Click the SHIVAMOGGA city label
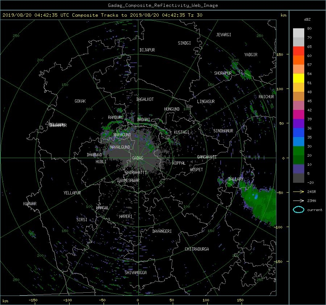The image size is (326, 305). click(x=135, y=273)
